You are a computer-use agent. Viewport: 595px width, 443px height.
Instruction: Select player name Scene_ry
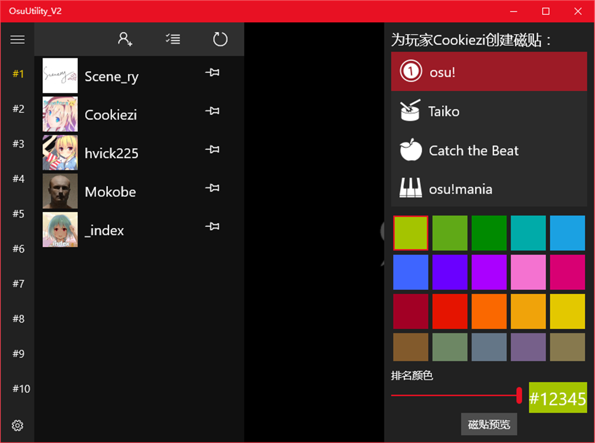point(112,77)
